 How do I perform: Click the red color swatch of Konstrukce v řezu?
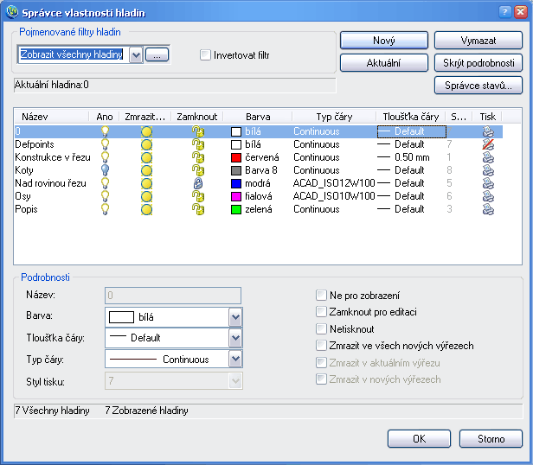click(236, 157)
